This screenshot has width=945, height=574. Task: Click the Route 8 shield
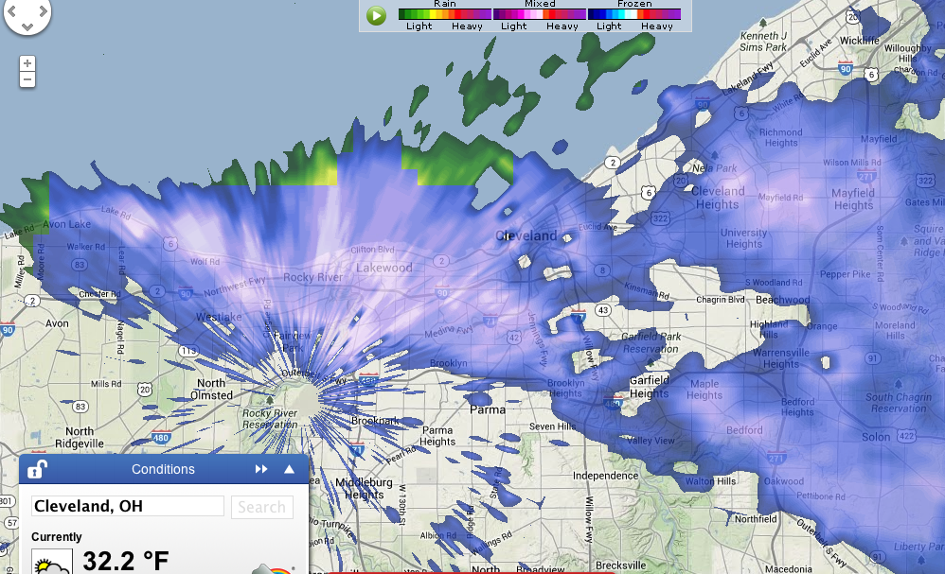pyautogui.click(x=602, y=270)
